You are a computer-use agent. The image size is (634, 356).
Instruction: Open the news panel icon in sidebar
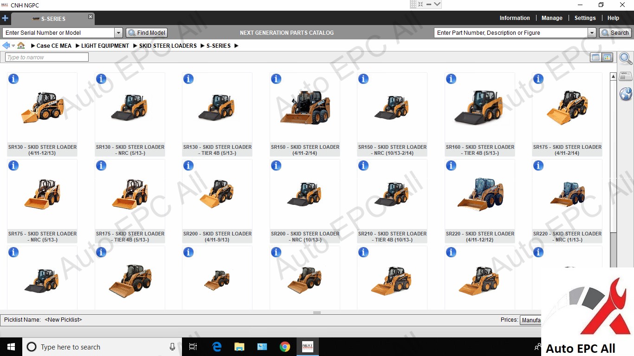[x=626, y=76]
